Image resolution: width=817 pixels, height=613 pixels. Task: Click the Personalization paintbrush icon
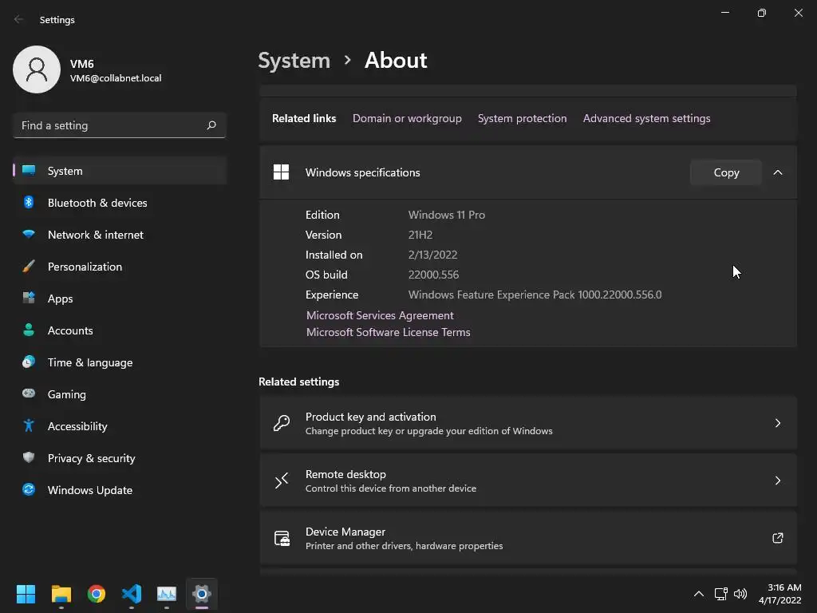(x=29, y=267)
